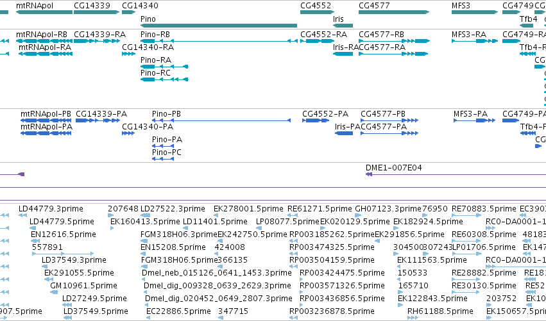Select EST EN15208.5prime

[x=173, y=247]
